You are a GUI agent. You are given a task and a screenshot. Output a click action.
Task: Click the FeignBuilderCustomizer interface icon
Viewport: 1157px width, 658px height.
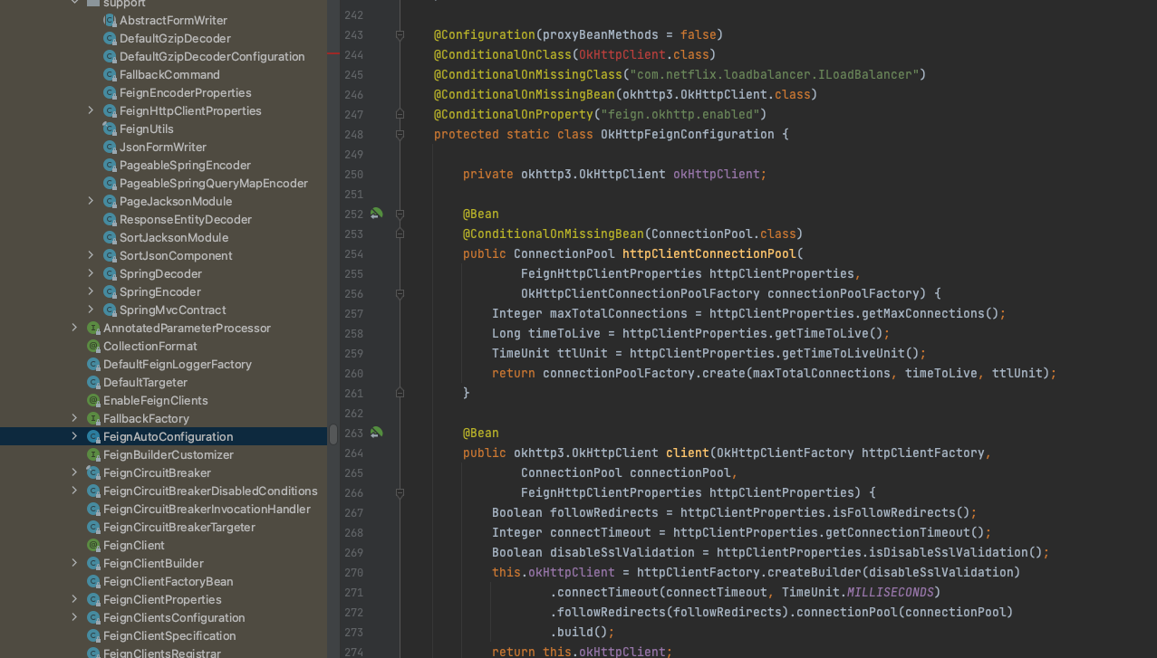(93, 454)
